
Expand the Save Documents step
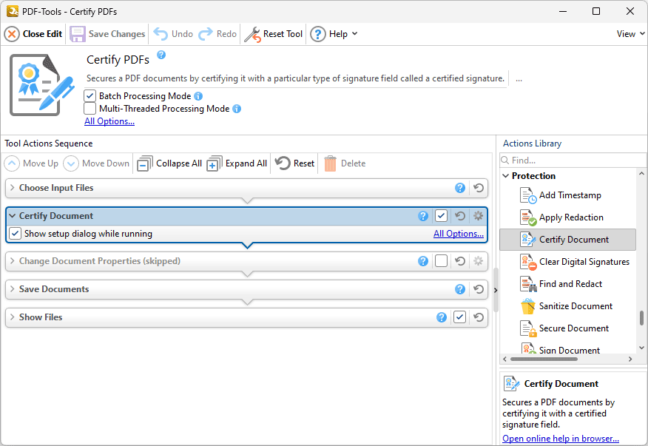tap(13, 289)
